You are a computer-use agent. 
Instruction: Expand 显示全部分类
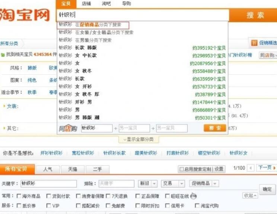click(x=138, y=139)
